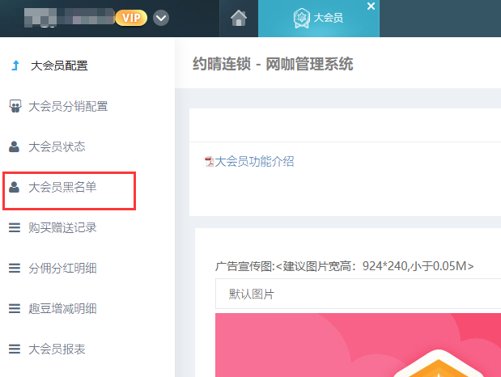Open 趣豆增减明细 in the sidebar
The image size is (501, 377).
click(62, 308)
